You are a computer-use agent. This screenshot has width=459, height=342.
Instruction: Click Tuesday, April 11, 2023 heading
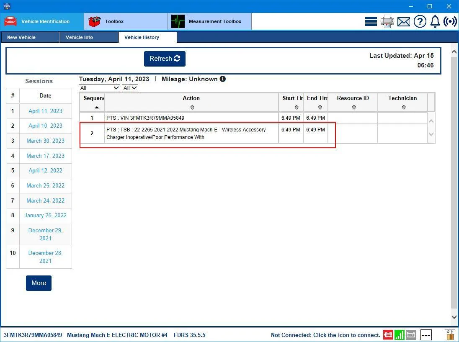tap(114, 79)
